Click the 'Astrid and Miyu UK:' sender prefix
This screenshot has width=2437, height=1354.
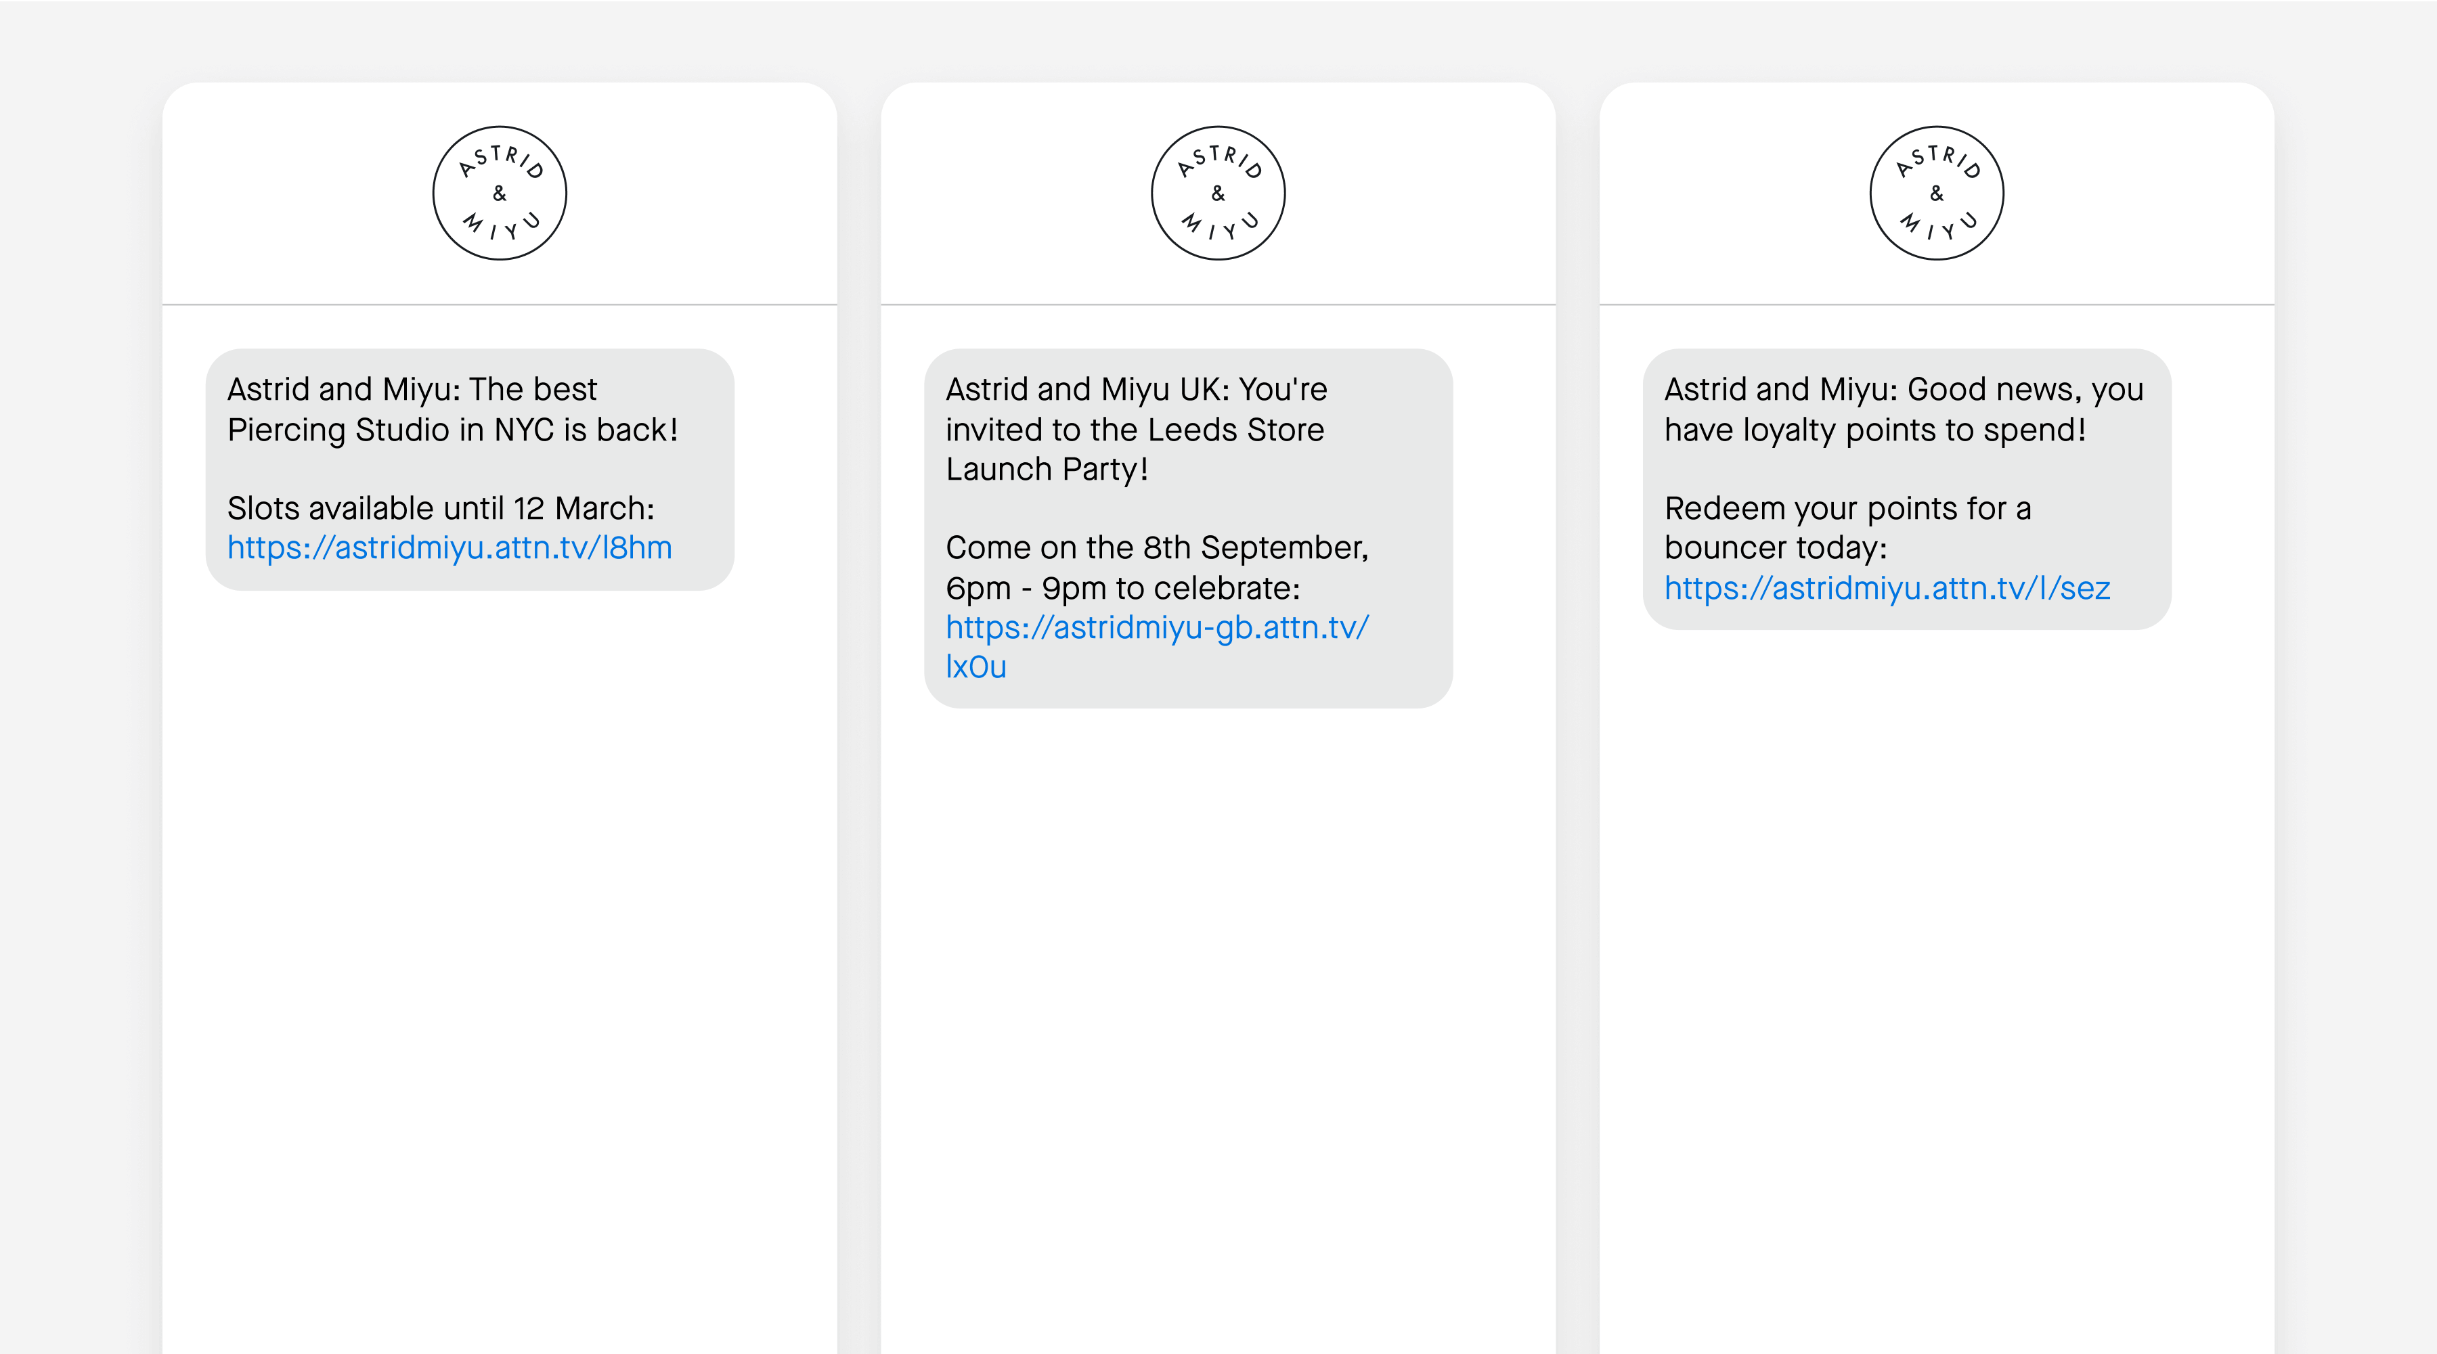1088,390
